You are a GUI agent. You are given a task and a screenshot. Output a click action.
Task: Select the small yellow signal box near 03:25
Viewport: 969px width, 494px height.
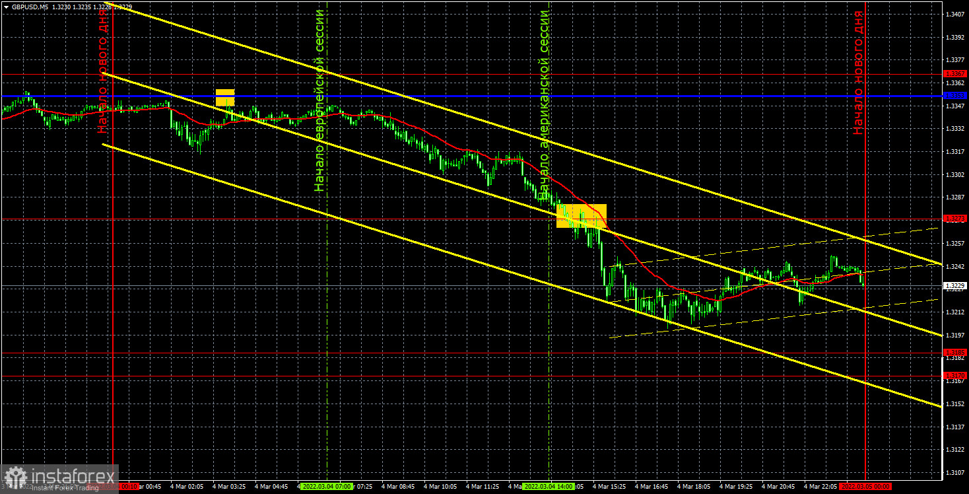pyautogui.click(x=225, y=97)
